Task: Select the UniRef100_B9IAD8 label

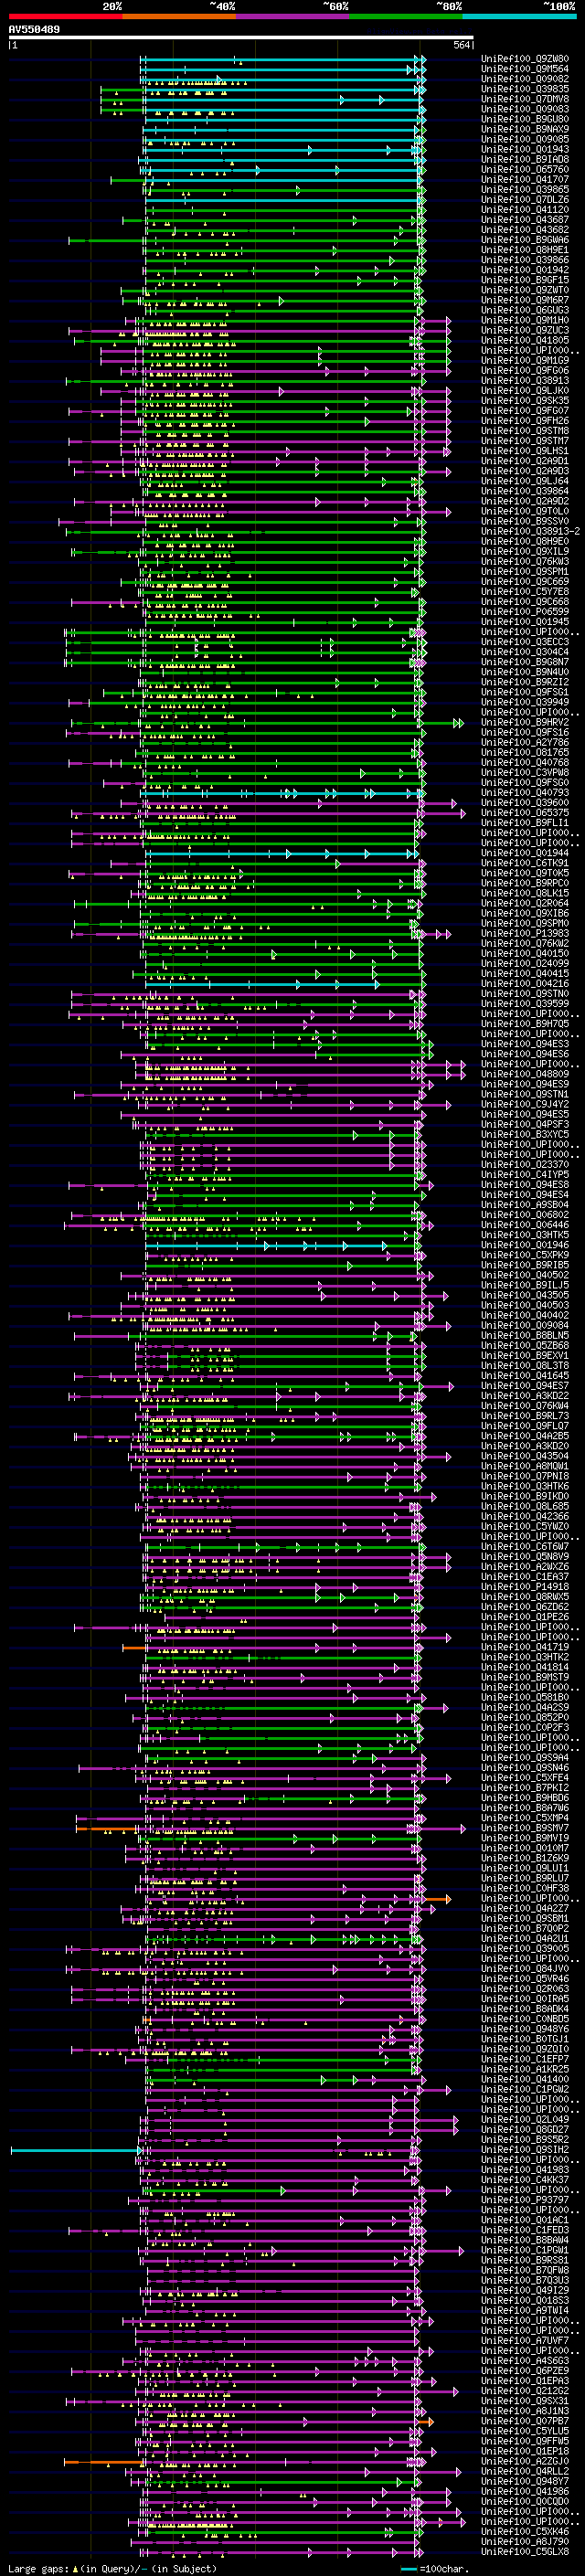Action: coord(525,159)
